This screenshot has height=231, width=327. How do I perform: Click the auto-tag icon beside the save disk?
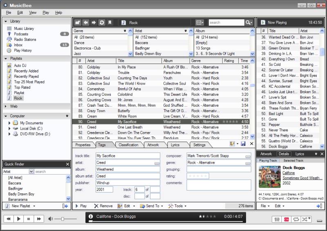click(232, 144)
